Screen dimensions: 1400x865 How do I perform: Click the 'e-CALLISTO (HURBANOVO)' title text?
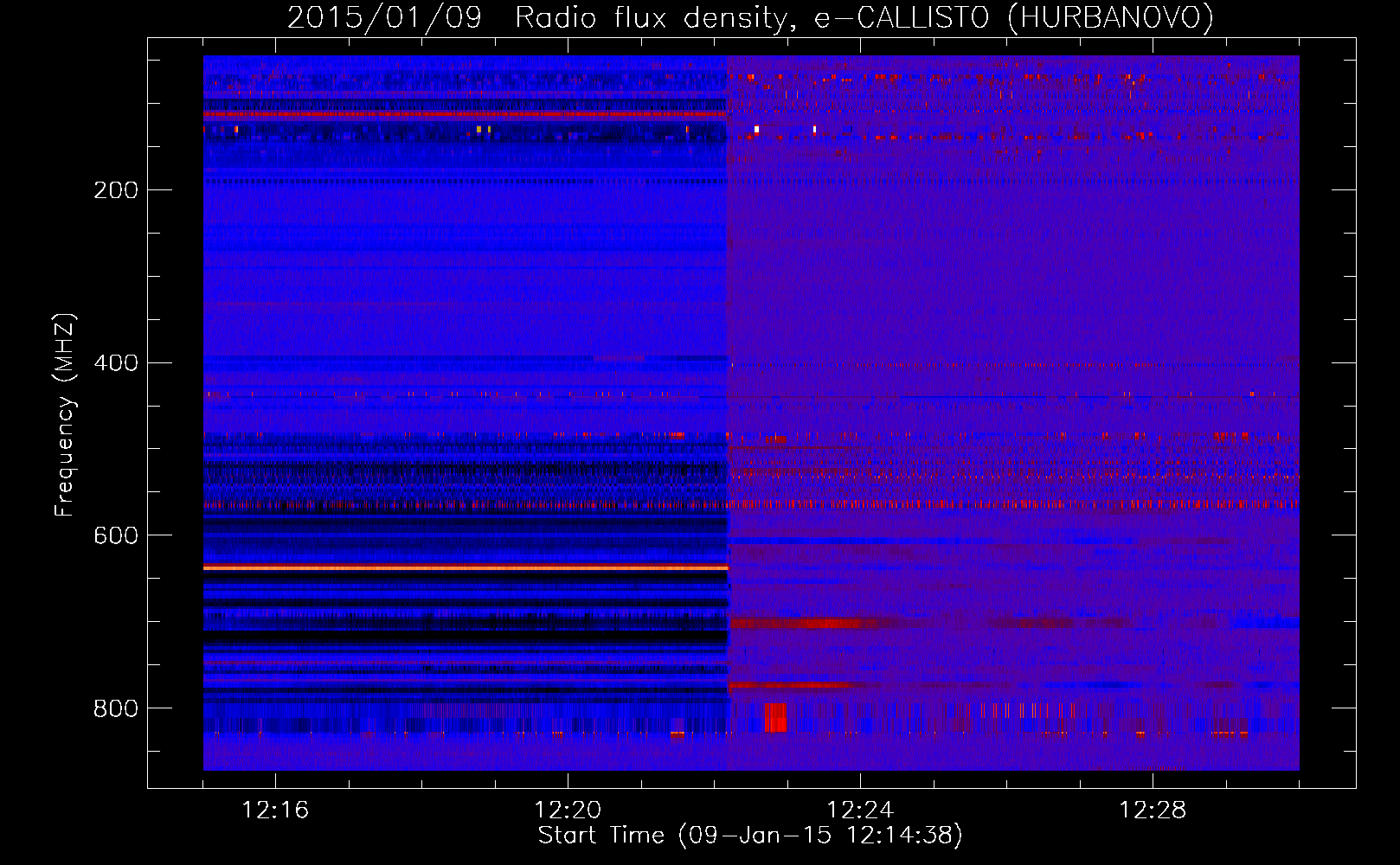(x=1014, y=17)
